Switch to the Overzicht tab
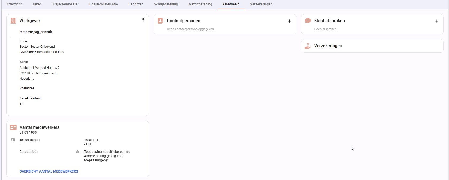This screenshot has height=180, width=449. pos(14,4)
